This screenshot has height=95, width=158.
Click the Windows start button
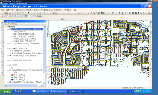[x=6, y=91]
